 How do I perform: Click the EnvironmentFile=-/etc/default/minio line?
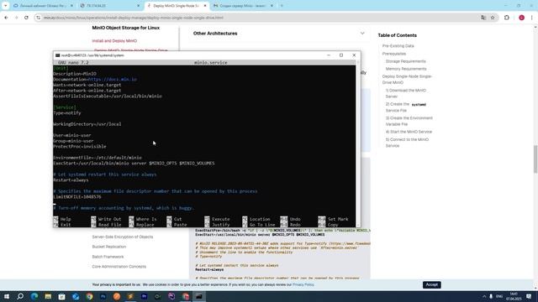(98, 158)
